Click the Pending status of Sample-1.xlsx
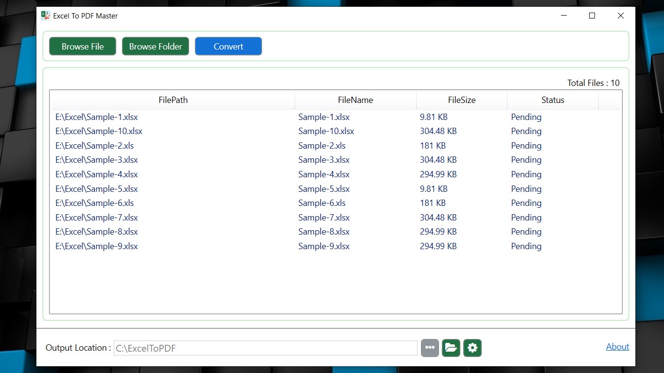Image resolution: width=664 pixels, height=373 pixels. coord(526,117)
